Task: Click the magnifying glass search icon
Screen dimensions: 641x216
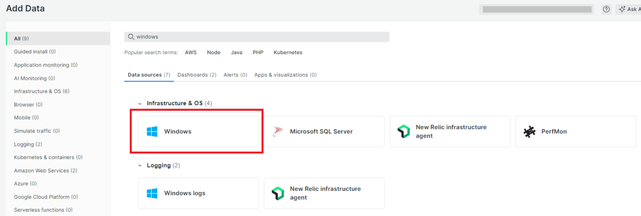Action: tap(131, 37)
